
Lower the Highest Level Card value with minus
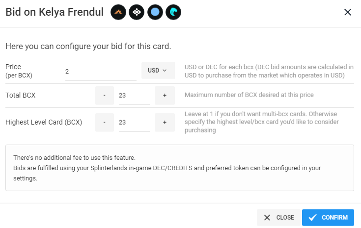click(x=105, y=122)
